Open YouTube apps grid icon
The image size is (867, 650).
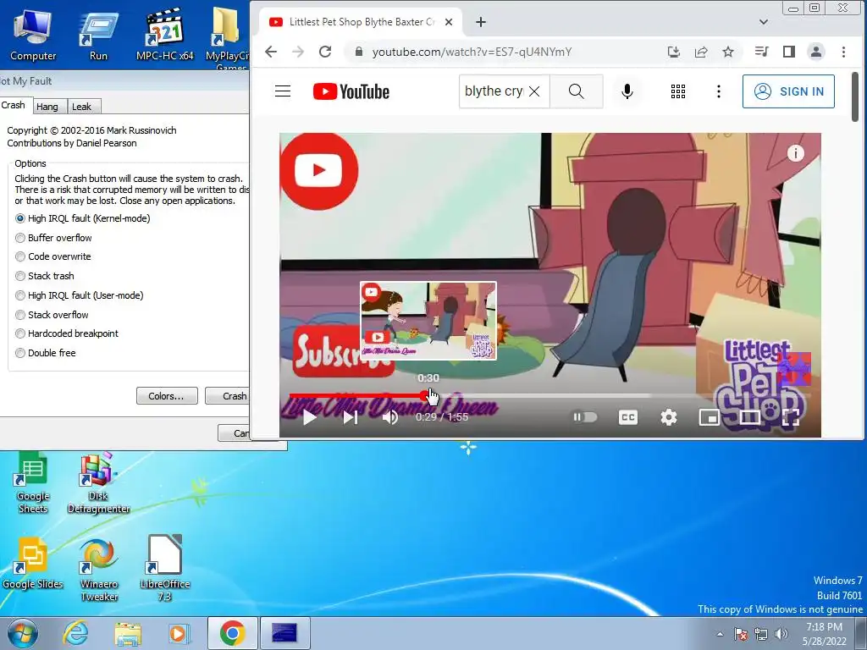click(678, 91)
